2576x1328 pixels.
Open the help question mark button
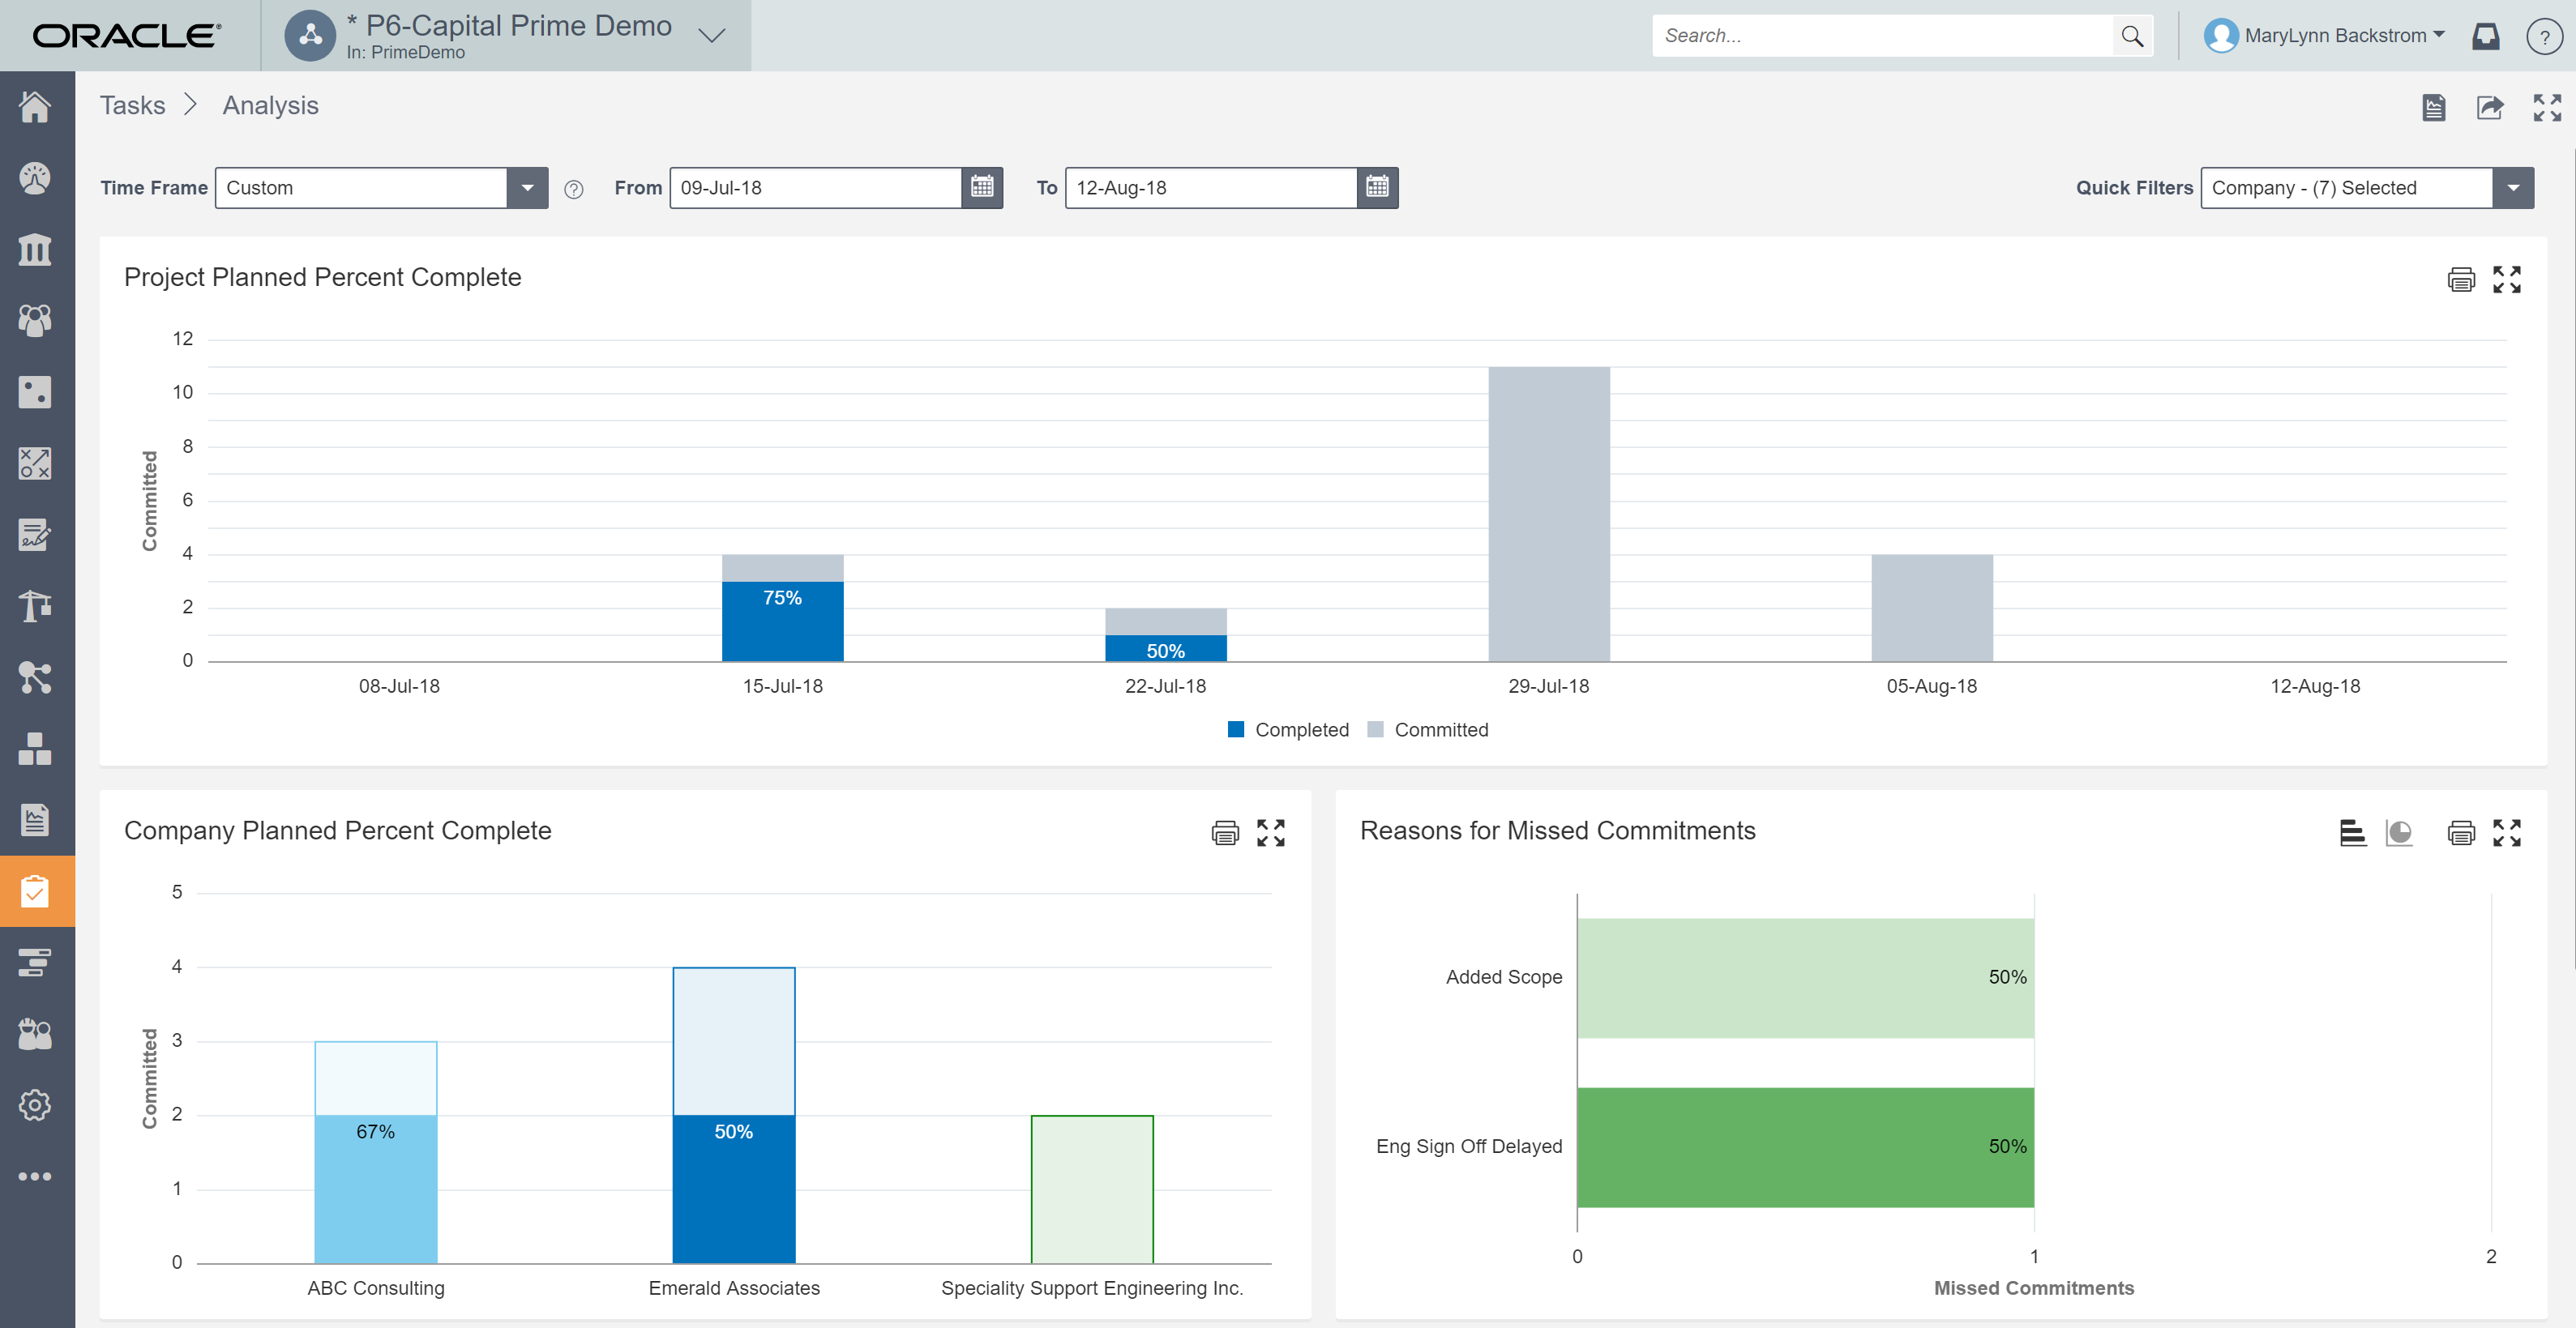coord(2543,36)
